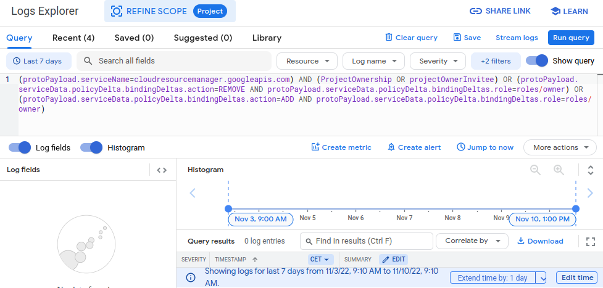
Task: Click the Nov 10, 1:00 PM end label
Action: [x=543, y=219]
